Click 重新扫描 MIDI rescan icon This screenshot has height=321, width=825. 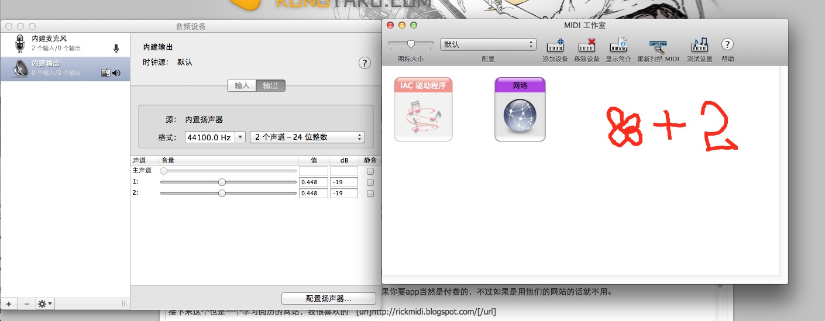[x=658, y=46]
